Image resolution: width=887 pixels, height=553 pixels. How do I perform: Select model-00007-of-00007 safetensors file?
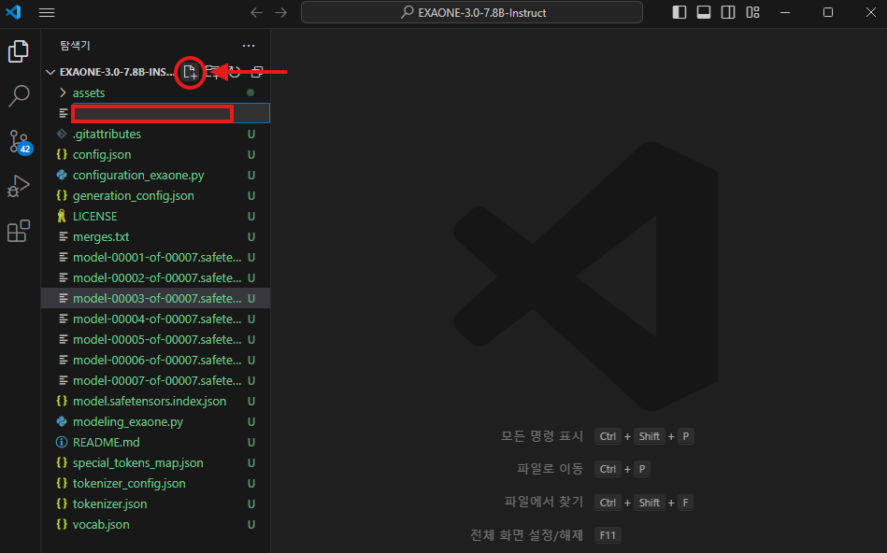tap(157, 380)
